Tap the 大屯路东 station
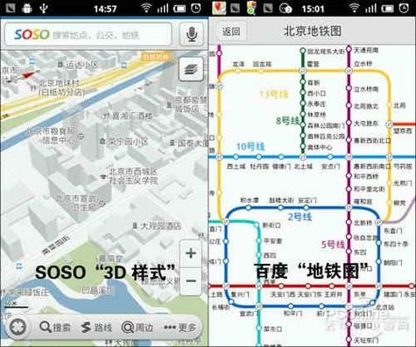416x347 pixels. 349,123
